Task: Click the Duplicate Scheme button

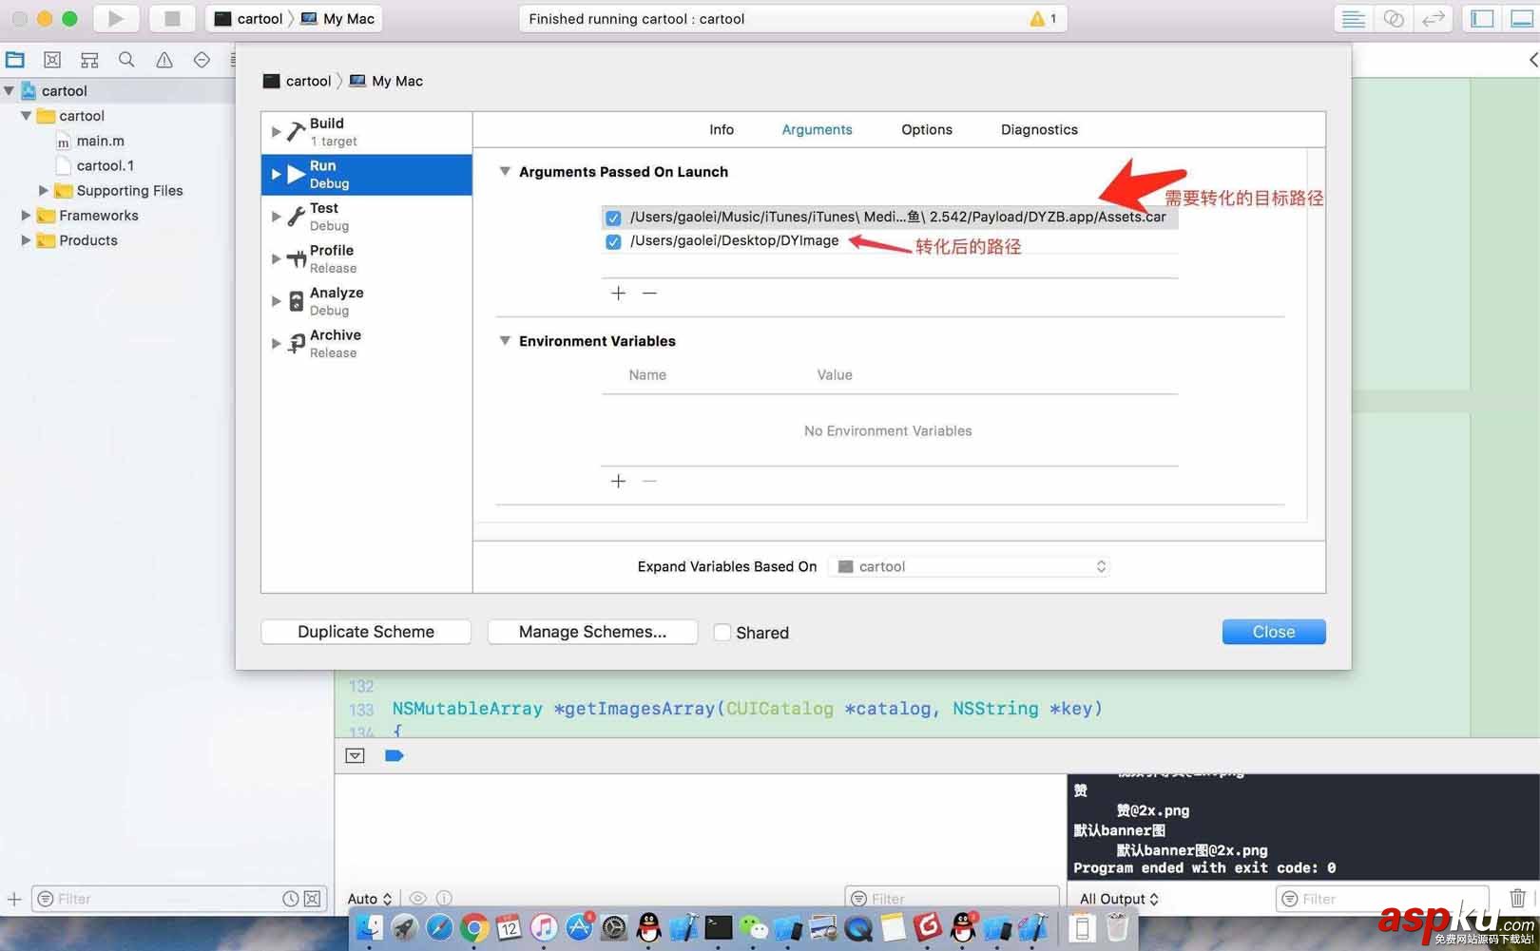Action: 365,631
